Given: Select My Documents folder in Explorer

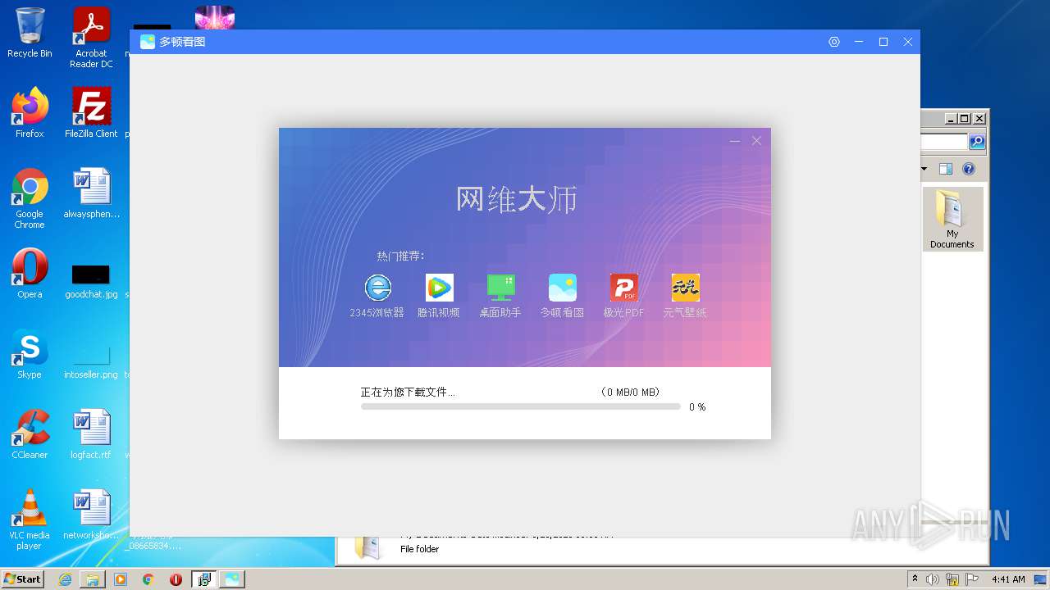Looking at the screenshot, I should coord(952,219).
